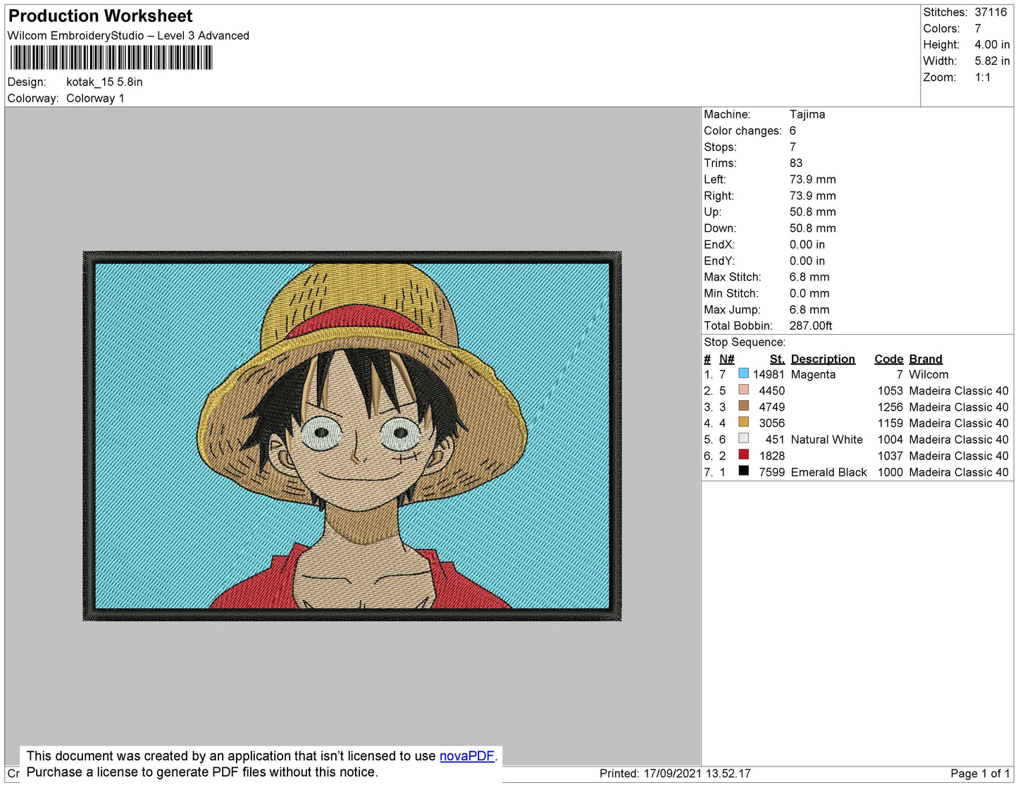Click the Max Stitch value "6.8 mm"
Viewport: 1018px width, 787px height.
point(809,278)
